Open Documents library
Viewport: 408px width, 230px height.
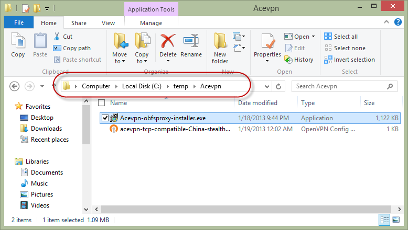pos(42,172)
